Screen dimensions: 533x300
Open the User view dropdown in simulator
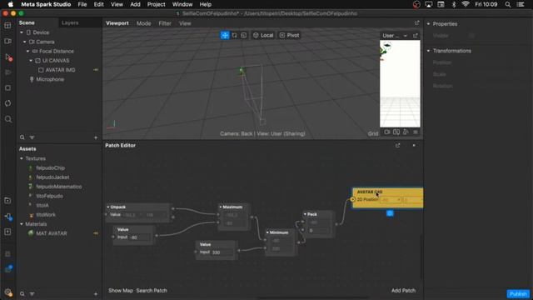click(395, 35)
